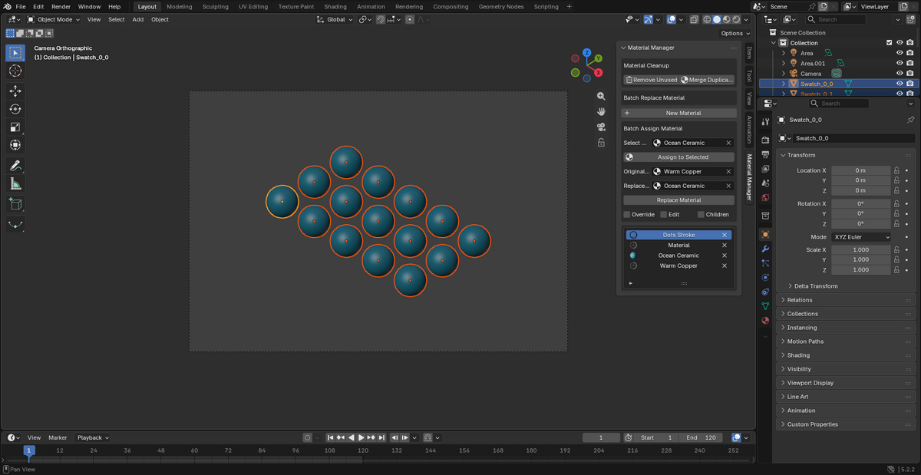Start animation with the Play button
921x475 pixels.
pos(361,437)
